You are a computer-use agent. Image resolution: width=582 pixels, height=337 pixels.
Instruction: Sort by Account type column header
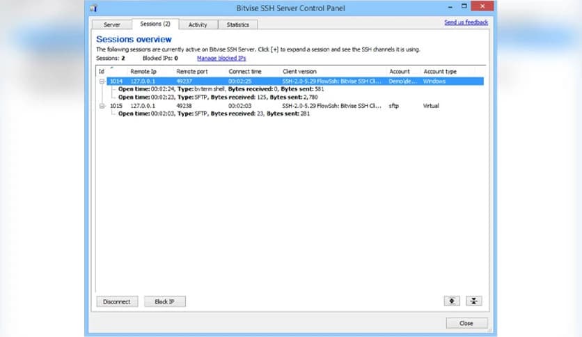click(x=440, y=71)
